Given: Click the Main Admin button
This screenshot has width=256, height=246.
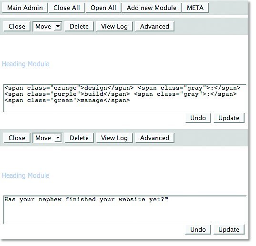Looking at the screenshot, I should [25, 8].
